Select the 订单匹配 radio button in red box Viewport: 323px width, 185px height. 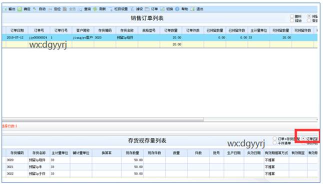303,138
